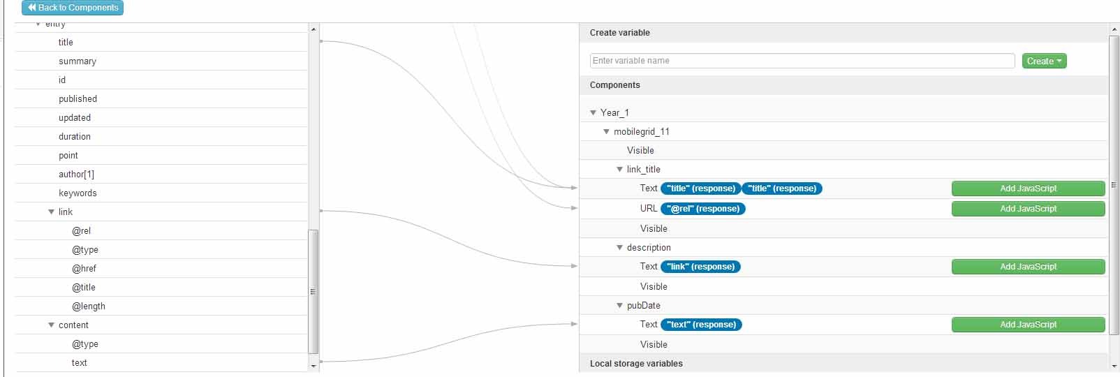The height and width of the screenshot is (377, 1120).
Task: Click the Enter variable name field
Action: click(802, 61)
